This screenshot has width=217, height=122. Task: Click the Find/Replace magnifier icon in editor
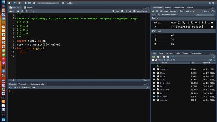pyautogui.click(x=27, y=11)
